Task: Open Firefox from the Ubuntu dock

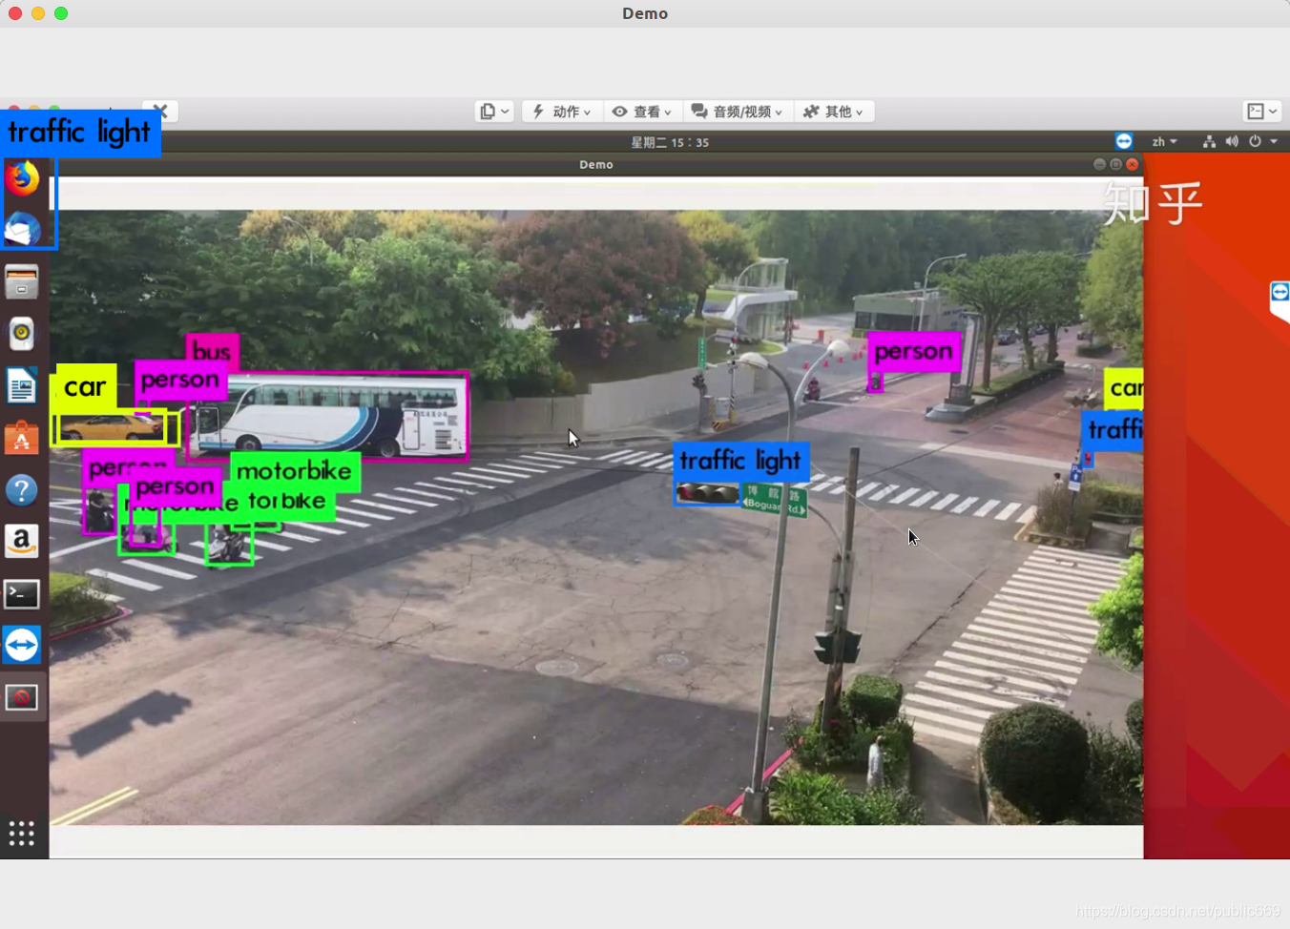Action: (x=22, y=178)
